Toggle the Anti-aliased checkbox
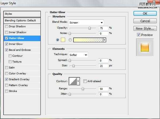 click(x=85, y=81)
